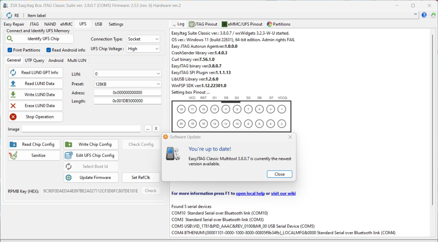Click the Software Update dialog title icon
Screen dimensions: 438x242
[x=165, y=137]
